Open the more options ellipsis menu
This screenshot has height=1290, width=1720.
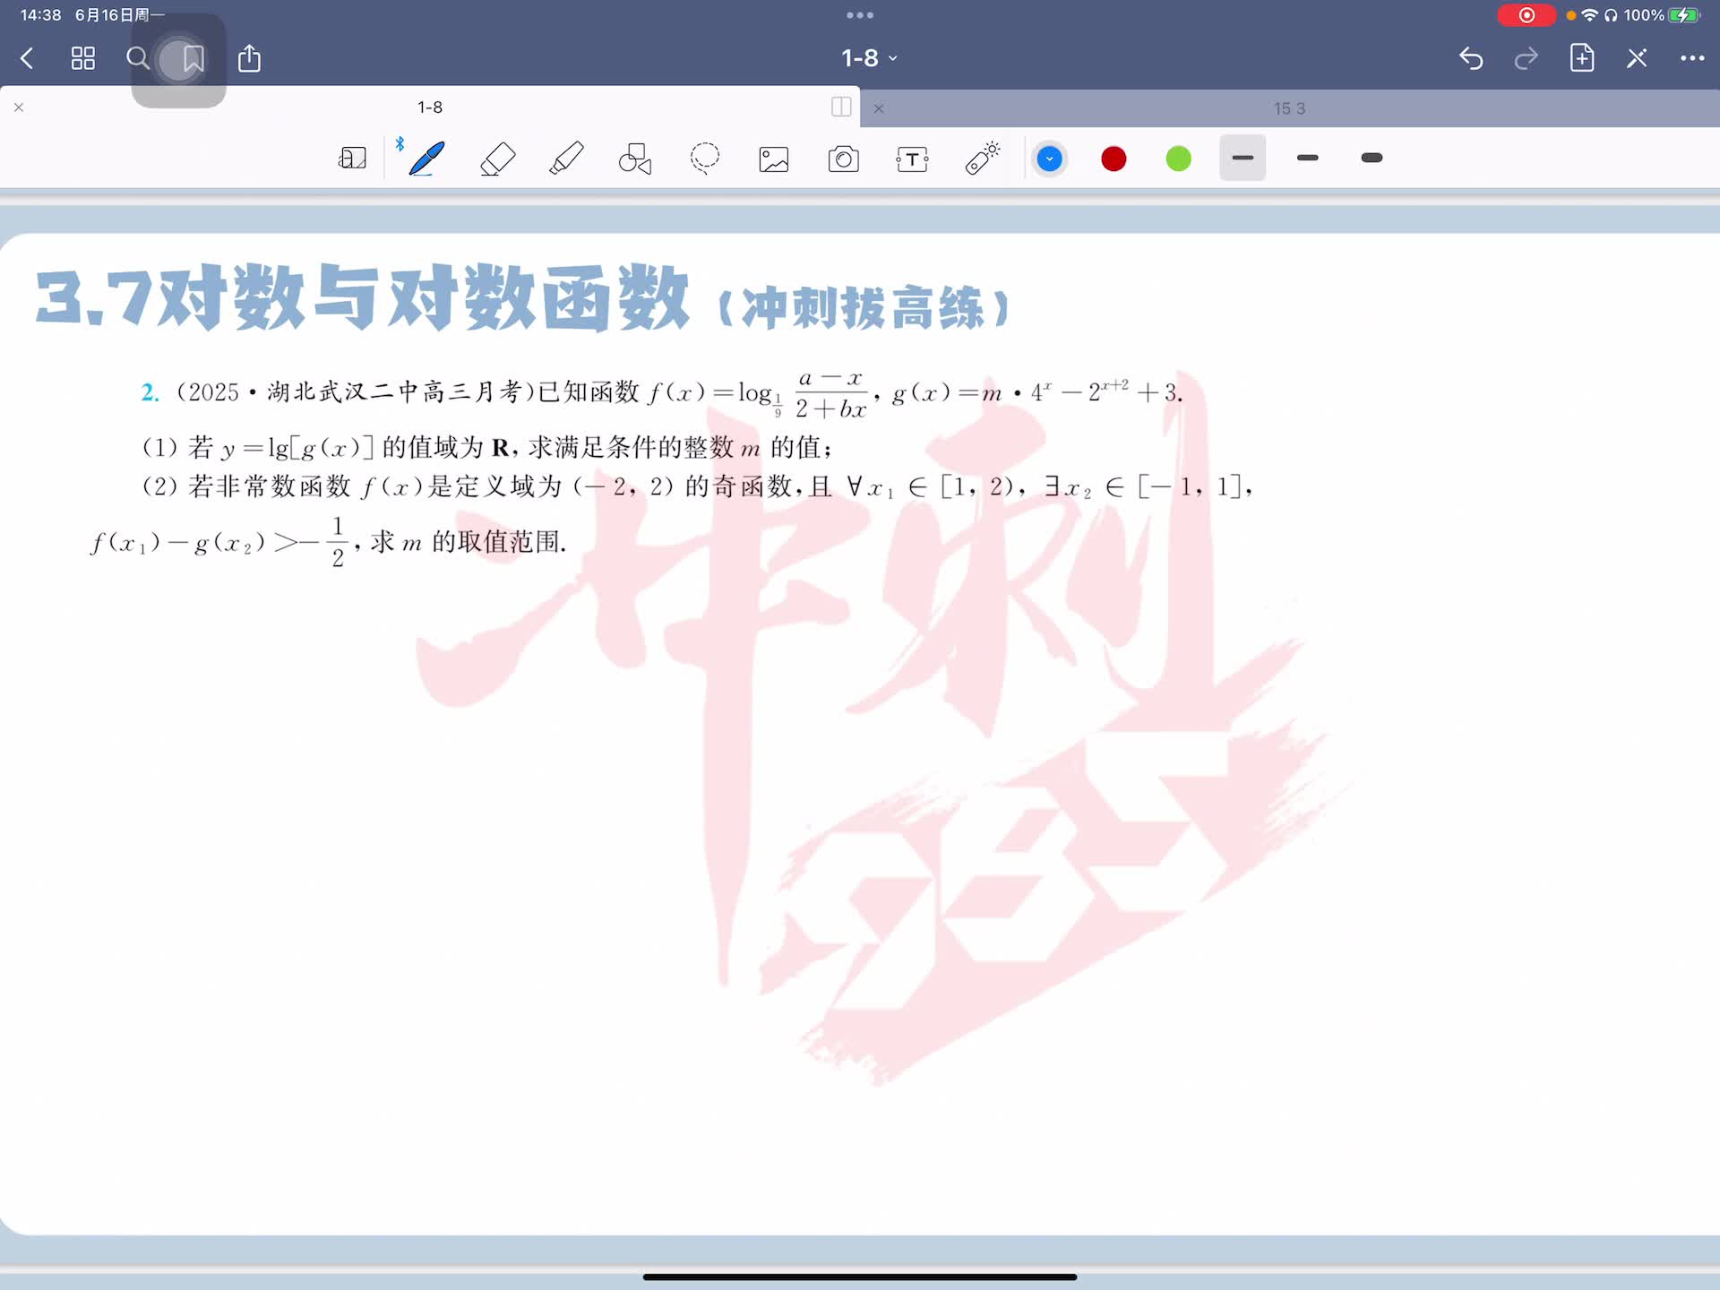pyautogui.click(x=1691, y=58)
